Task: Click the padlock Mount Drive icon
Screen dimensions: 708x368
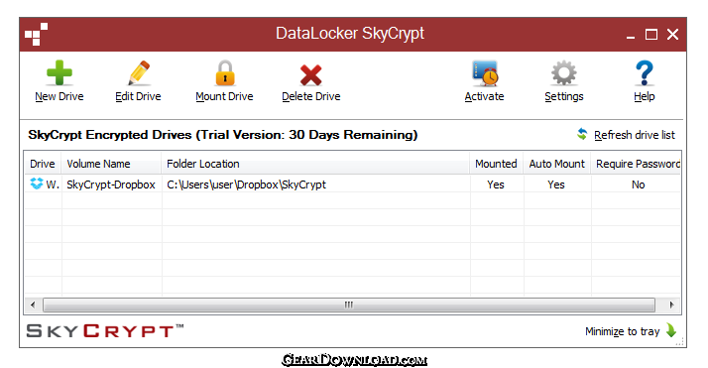Action: [224, 73]
